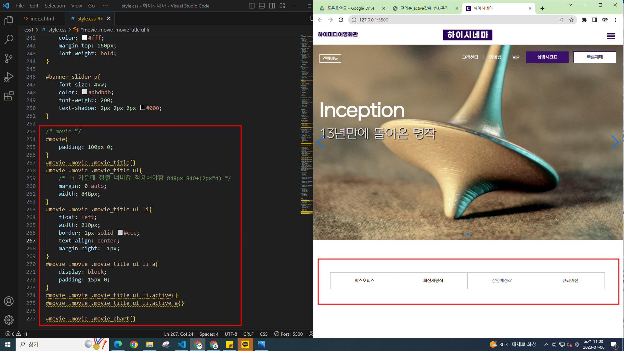Toggle the primary sidebar layout button

coord(252,6)
